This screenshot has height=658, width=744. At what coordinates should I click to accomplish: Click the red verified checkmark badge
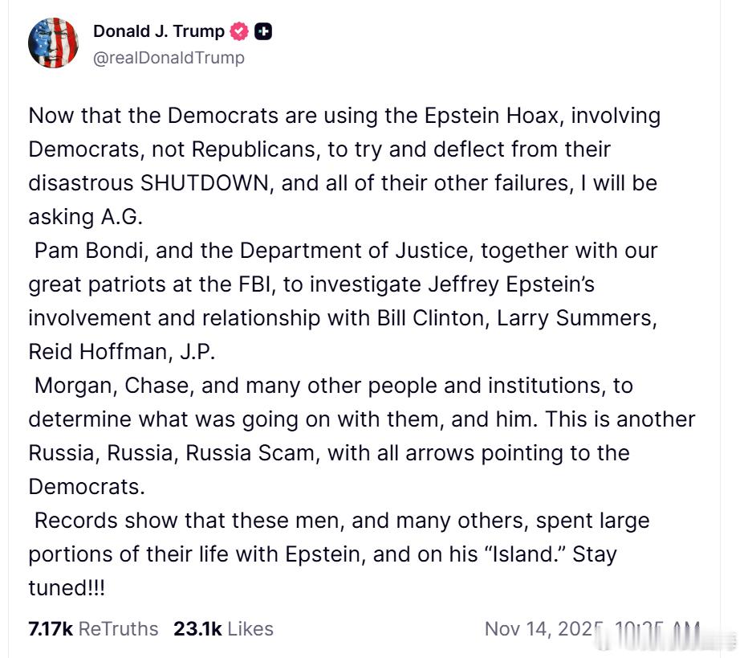[239, 32]
